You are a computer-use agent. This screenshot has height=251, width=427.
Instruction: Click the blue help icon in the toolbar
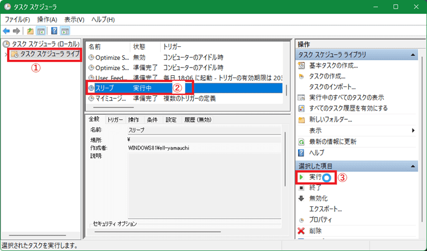[x=54, y=31]
